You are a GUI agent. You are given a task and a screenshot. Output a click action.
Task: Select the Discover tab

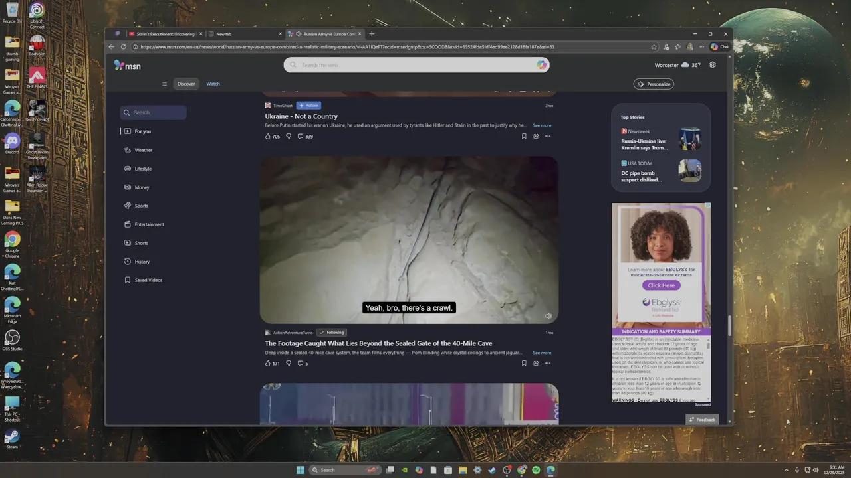(x=186, y=84)
